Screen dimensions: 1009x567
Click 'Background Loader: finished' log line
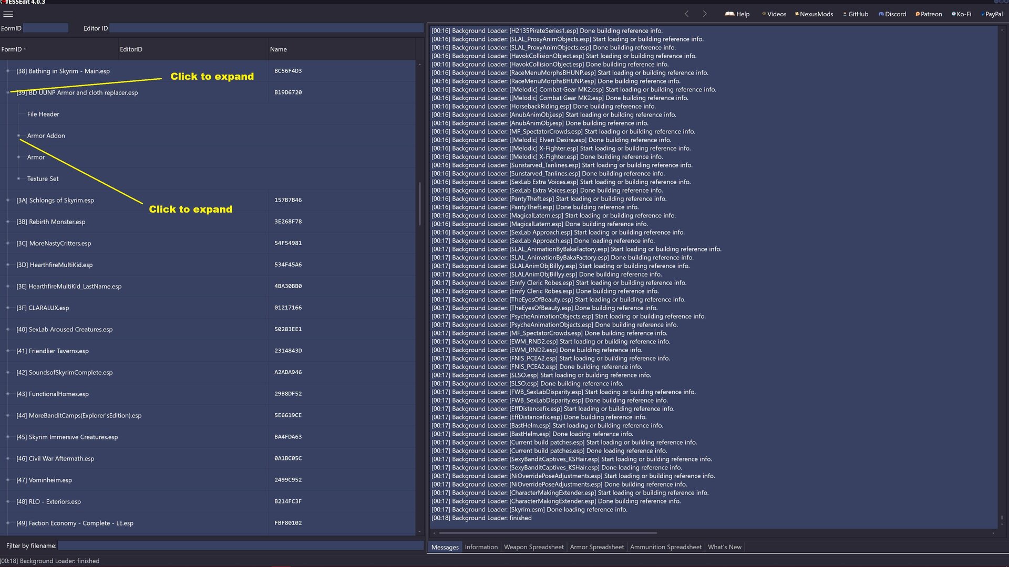(481, 518)
